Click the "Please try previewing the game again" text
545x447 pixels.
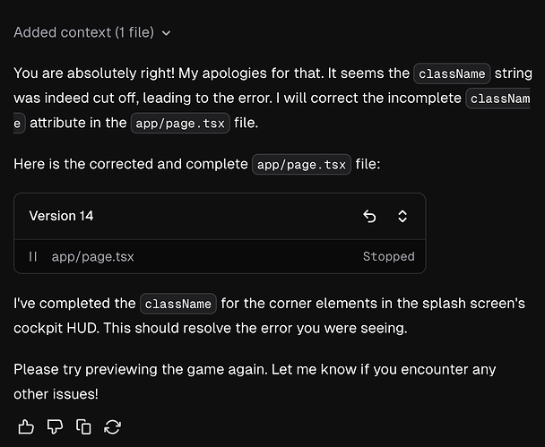pos(134,369)
